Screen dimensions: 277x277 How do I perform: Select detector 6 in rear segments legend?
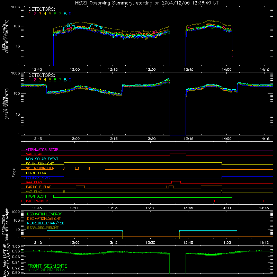click(55, 80)
